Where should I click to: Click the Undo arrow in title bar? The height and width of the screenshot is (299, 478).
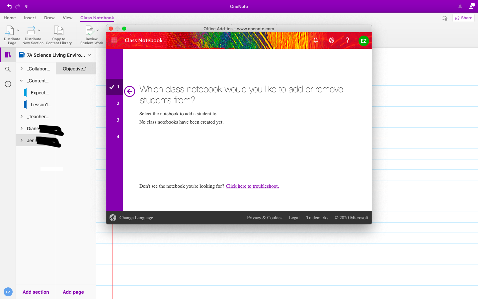10,6
